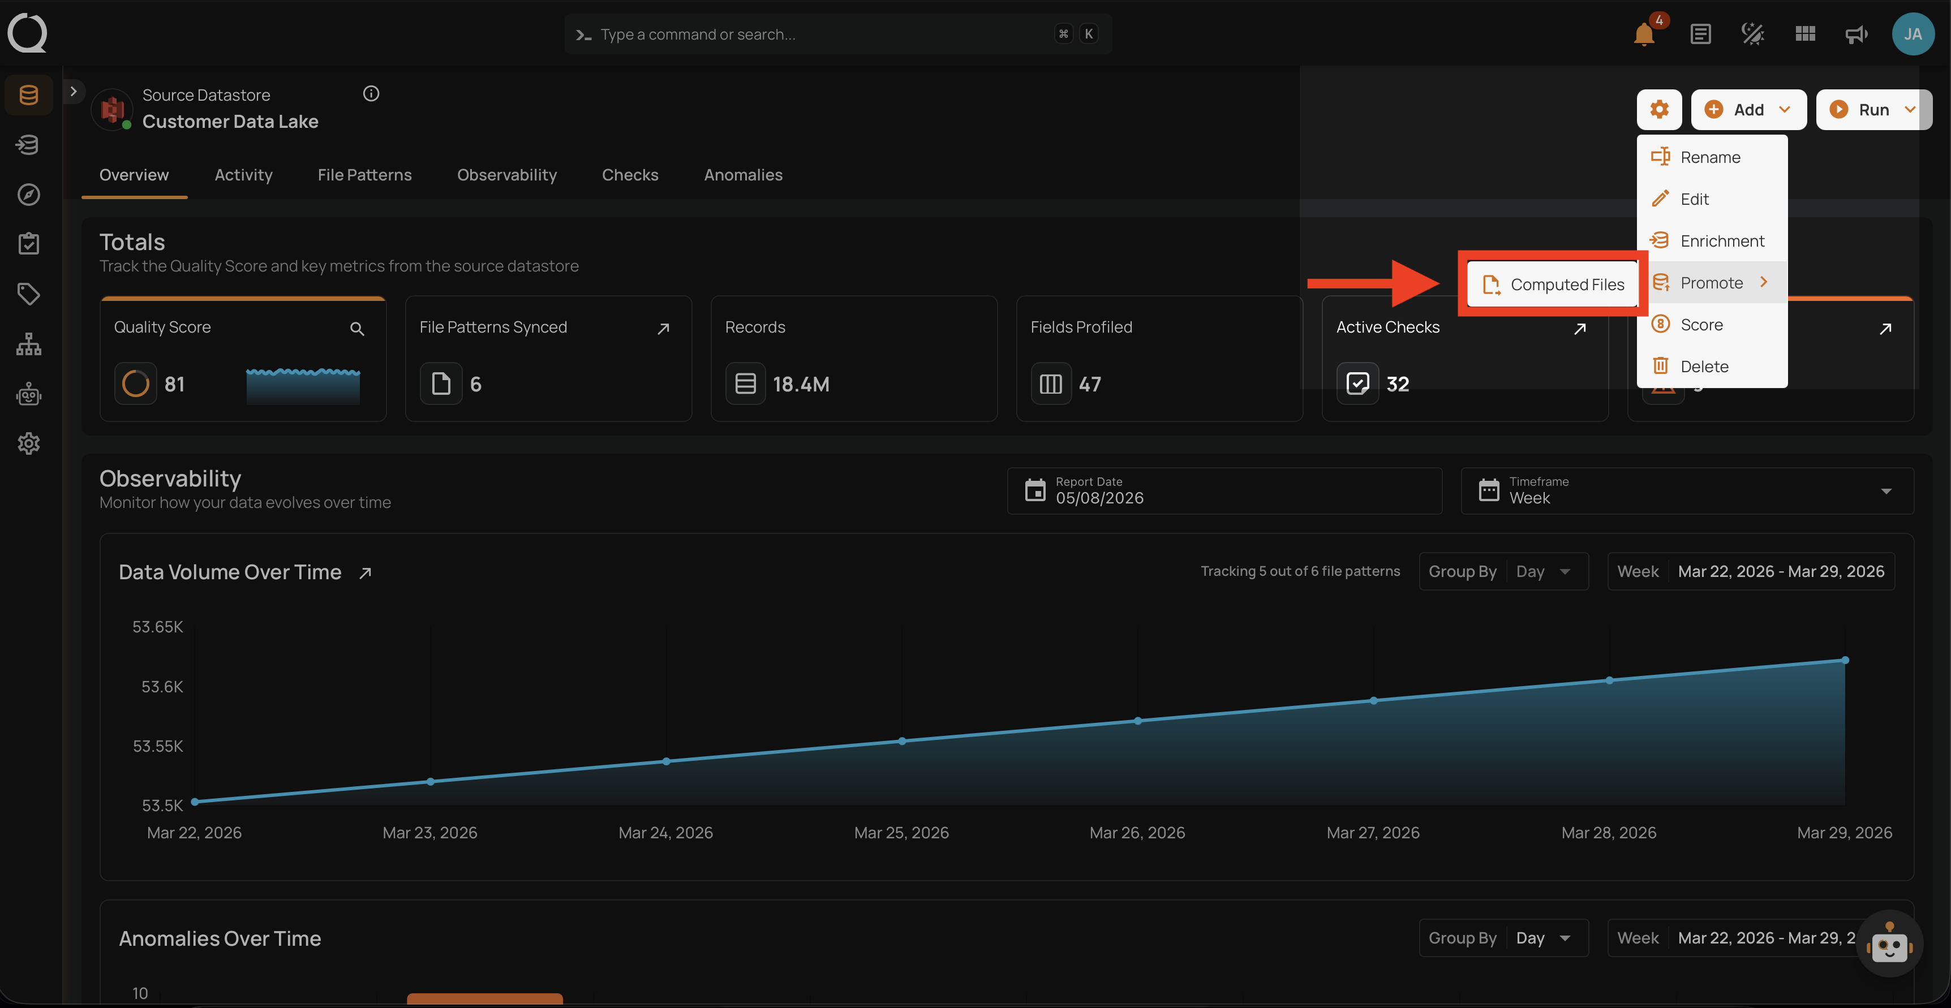The image size is (1951, 1008).
Task: Click the Quality Score sparkline chart
Action: (x=303, y=385)
